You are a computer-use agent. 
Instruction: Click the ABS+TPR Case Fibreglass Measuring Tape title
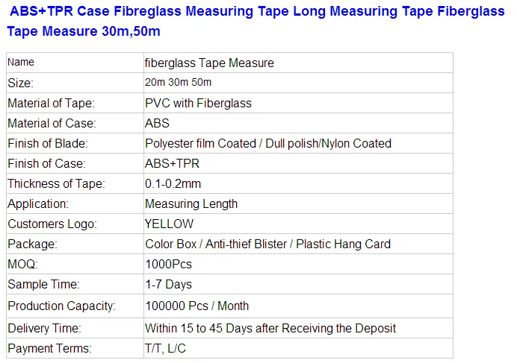(253, 22)
